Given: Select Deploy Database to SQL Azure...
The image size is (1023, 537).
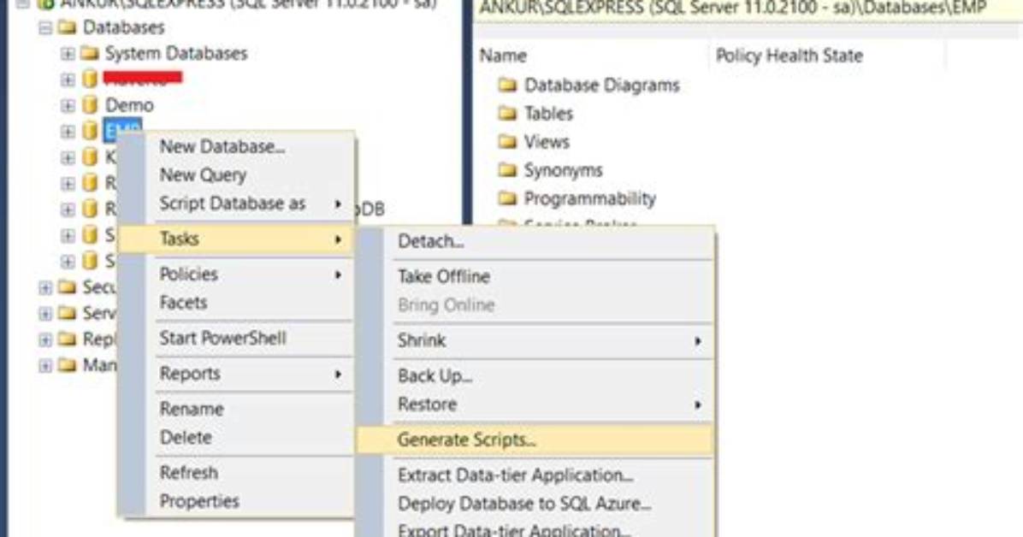Looking at the screenshot, I should tap(535, 504).
